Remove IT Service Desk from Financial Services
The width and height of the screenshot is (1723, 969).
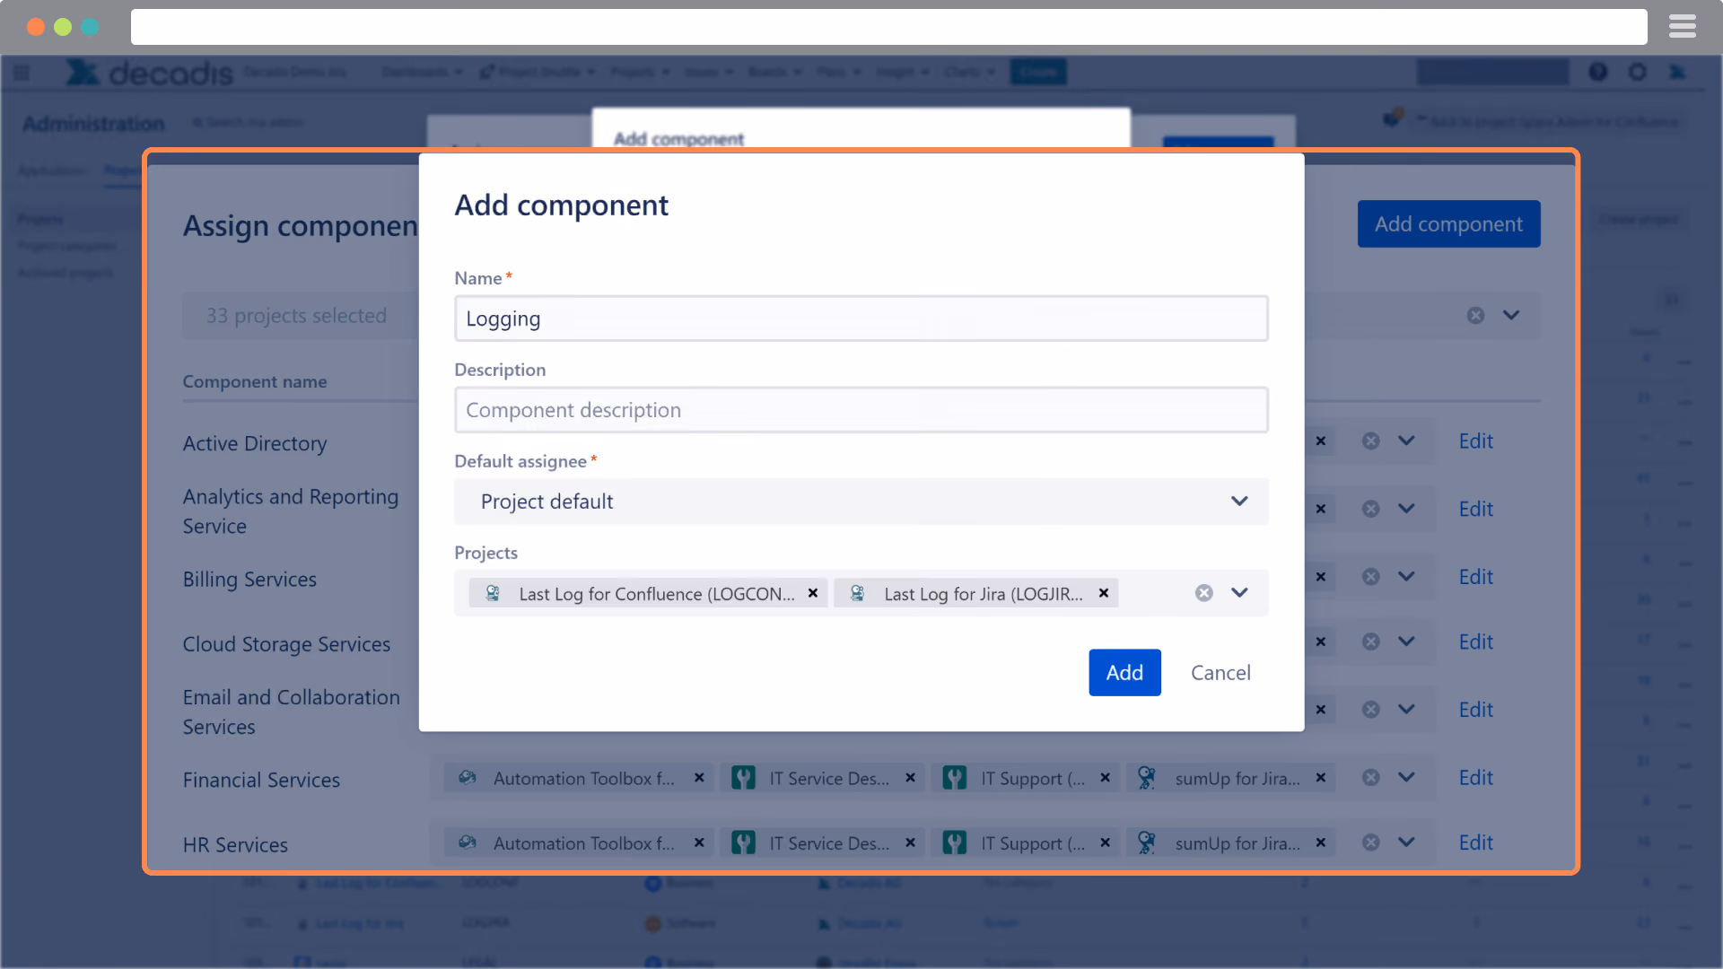pos(910,778)
